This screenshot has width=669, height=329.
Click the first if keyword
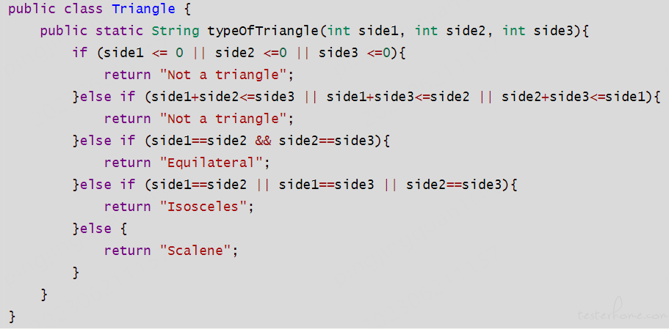coord(80,53)
